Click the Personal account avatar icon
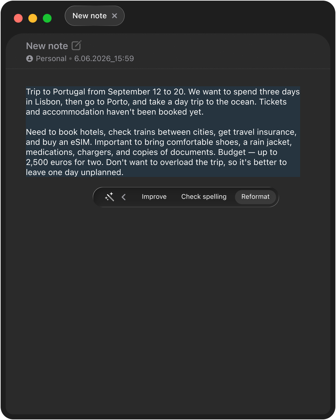Image resolution: width=336 pixels, height=420 pixels. pos(30,59)
